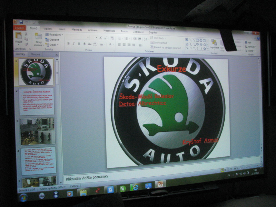Open the font color A control
Viewport: 276px width, 207px height.
click(x=110, y=45)
